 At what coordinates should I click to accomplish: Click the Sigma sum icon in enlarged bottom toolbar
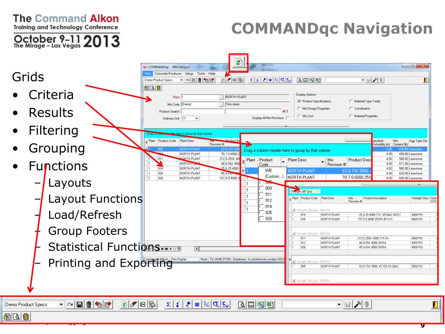coord(168,304)
